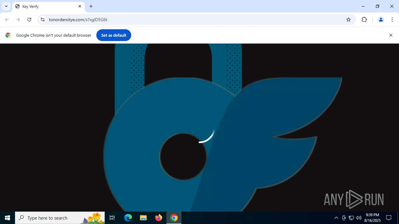Open the tray icon left of network

pos(344,218)
